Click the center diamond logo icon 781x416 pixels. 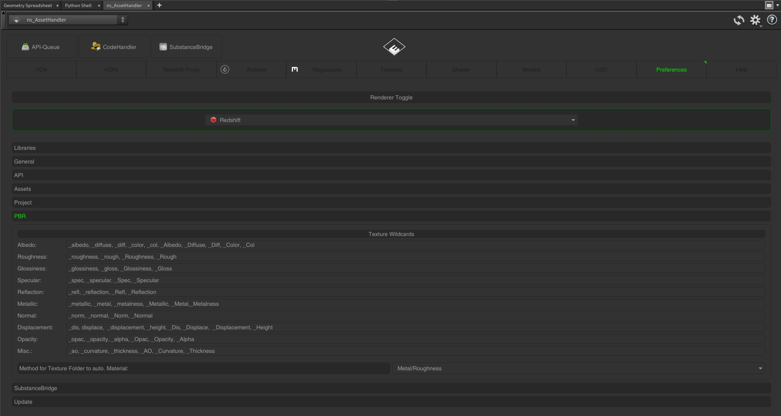click(394, 47)
